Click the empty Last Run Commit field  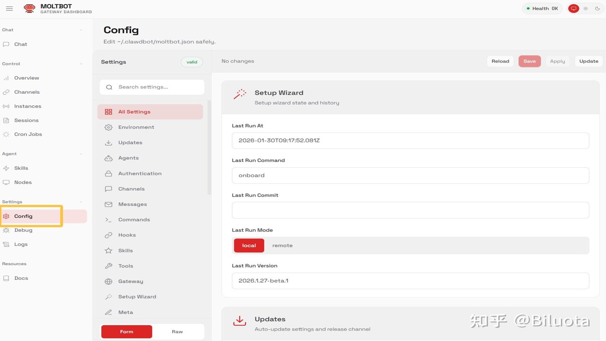tap(410, 210)
